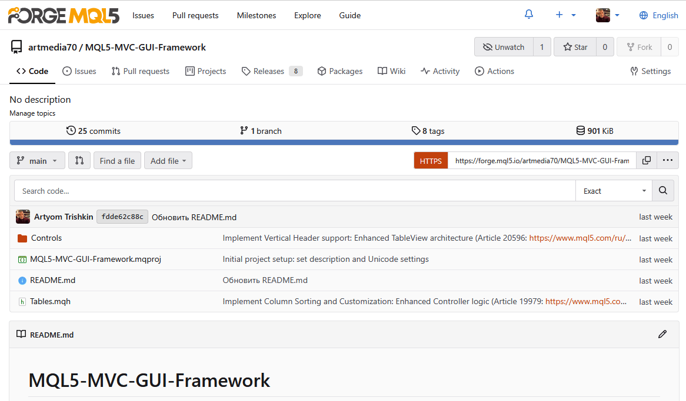The height and width of the screenshot is (401, 686).
Task: Focus the Search code input field
Action: click(294, 191)
